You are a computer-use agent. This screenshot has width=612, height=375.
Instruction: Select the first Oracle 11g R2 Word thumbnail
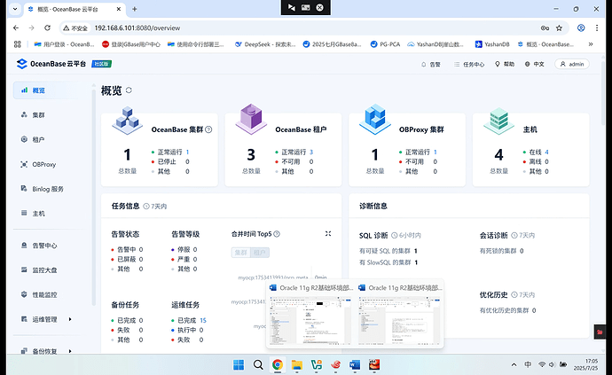pos(310,315)
